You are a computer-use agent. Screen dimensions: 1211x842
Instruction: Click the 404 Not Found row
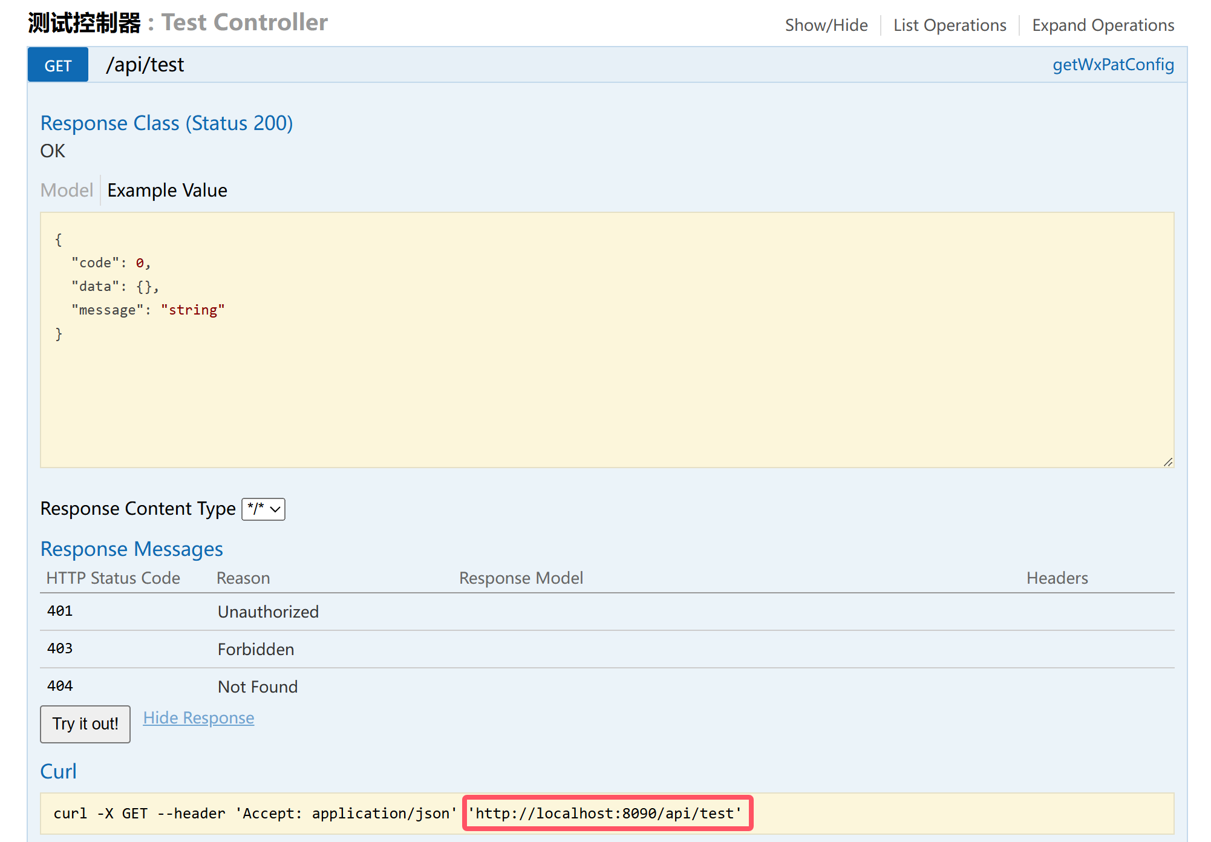click(257, 687)
